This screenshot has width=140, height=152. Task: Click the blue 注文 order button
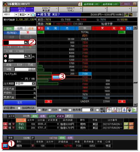[20, 103]
